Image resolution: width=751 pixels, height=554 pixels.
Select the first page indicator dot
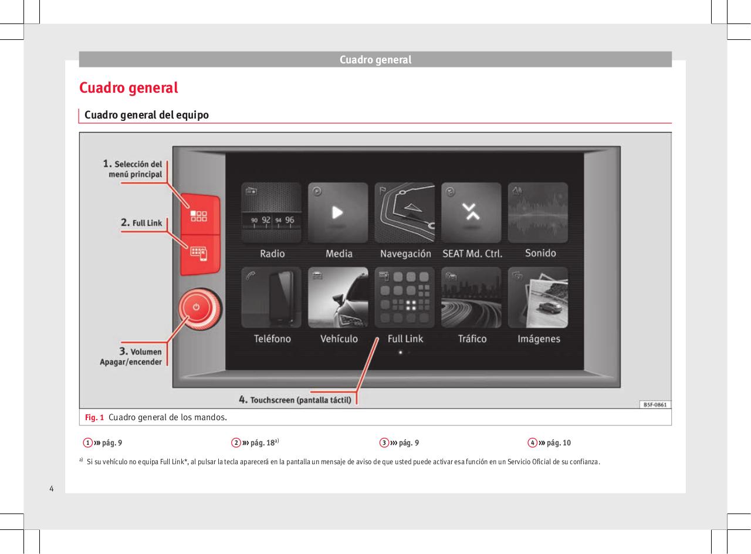coord(401,353)
